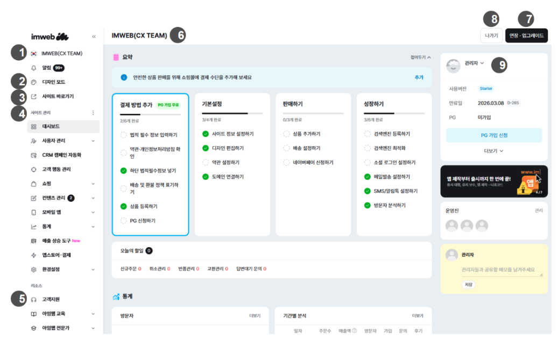The width and height of the screenshot is (558, 348).
Task: Click the 통계 chart icon in sidebar
Action: (x=34, y=227)
